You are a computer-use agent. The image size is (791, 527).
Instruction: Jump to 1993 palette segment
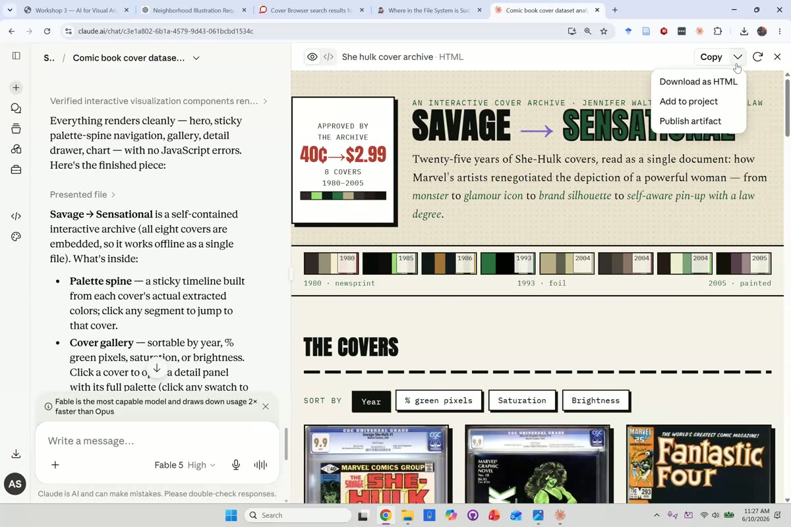click(508, 263)
